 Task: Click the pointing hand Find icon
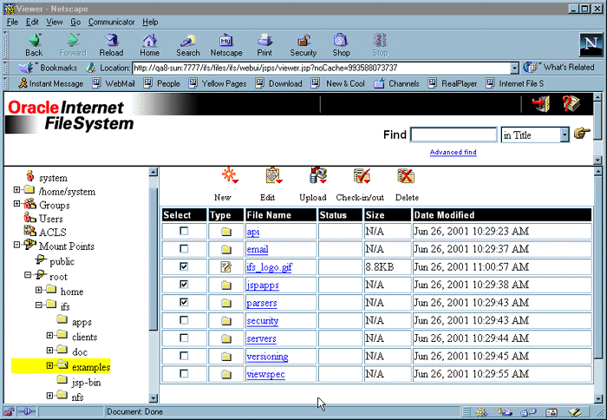pos(582,134)
